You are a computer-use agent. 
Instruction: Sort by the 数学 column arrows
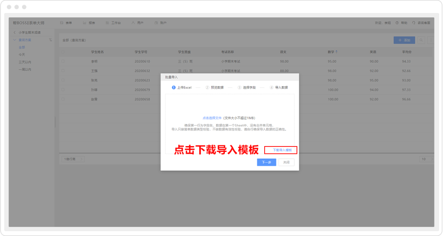click(x=337, y=52)
